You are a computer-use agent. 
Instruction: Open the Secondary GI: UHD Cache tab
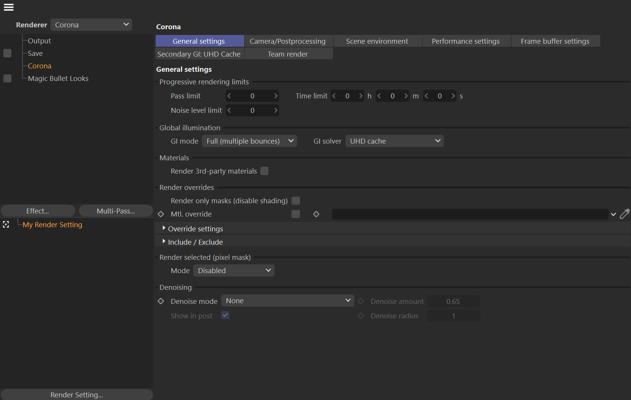[200, 54]
